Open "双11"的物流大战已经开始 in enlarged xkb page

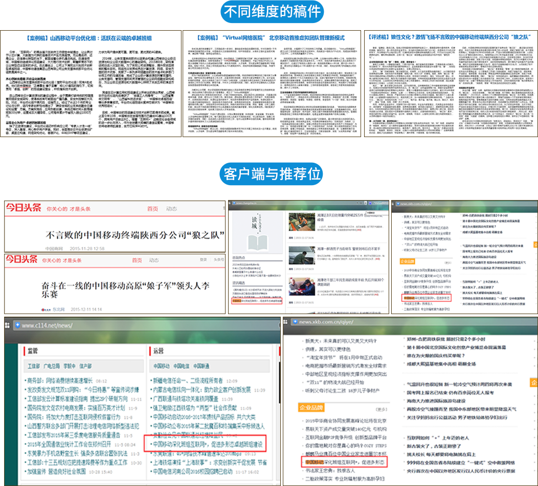(334, 382)
